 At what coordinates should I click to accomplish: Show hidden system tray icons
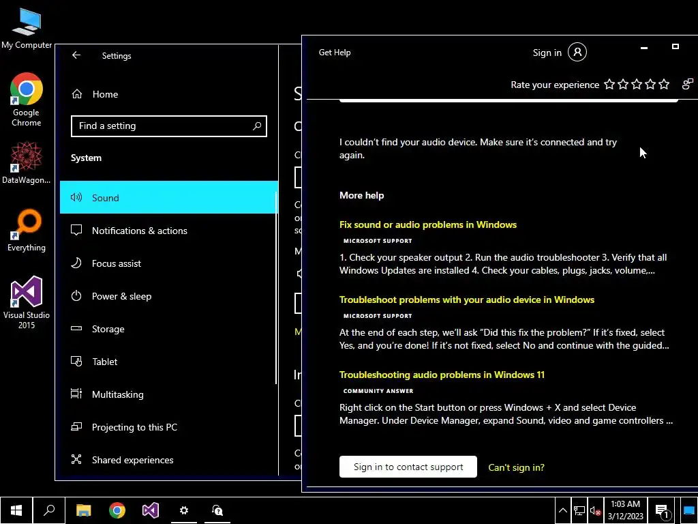click(x=562, y=510)
